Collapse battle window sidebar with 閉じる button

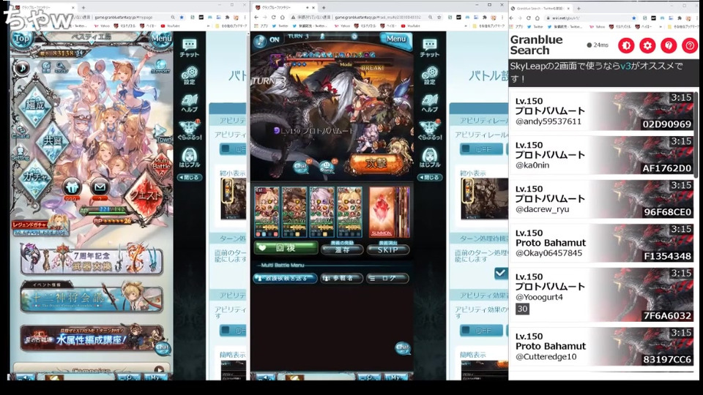[430, 177]
